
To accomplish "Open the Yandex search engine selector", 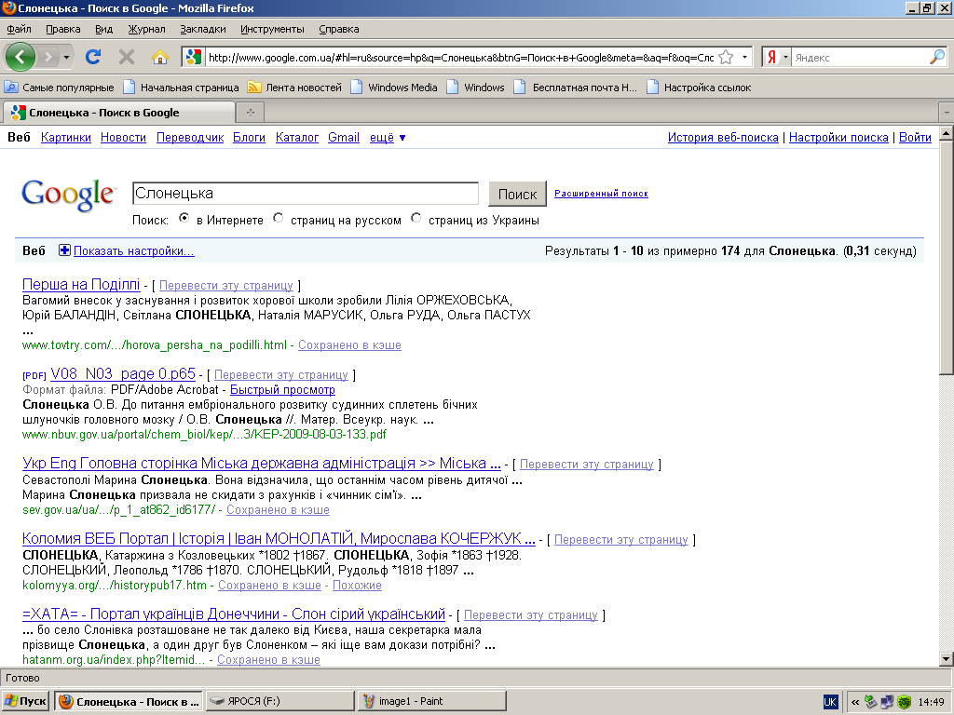I will pos(777,57).
